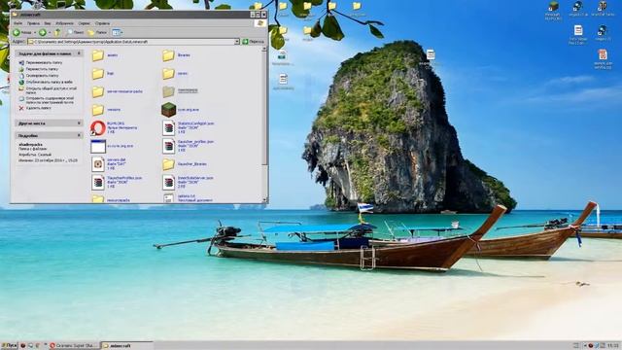Click the Переход go button
The image size is (622, 350).
(253, 42)
